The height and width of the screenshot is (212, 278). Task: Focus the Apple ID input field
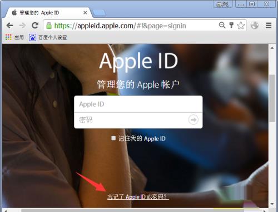(138, 104)
